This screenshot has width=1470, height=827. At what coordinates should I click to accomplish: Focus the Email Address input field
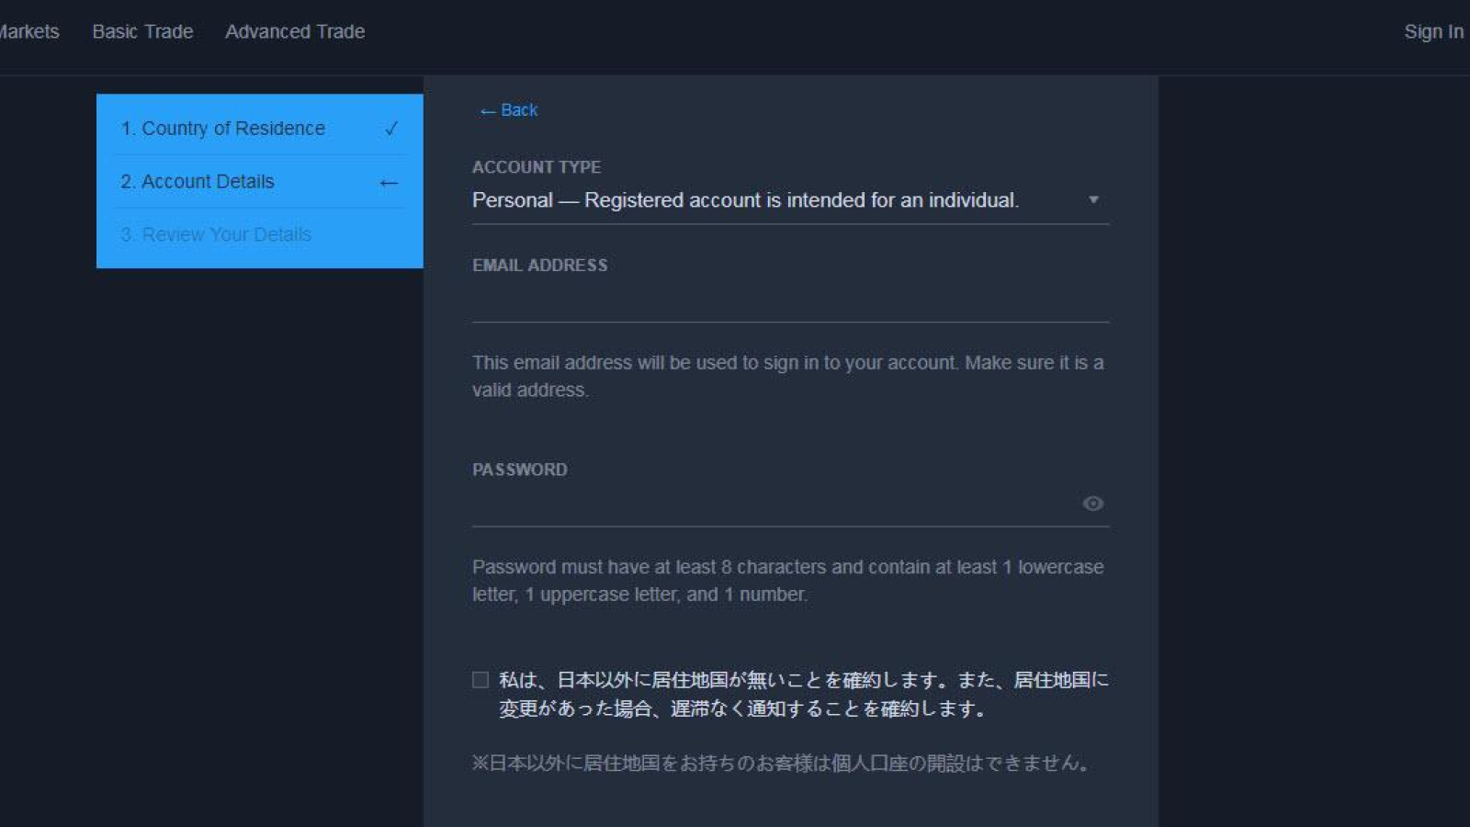tap(790, 301)
